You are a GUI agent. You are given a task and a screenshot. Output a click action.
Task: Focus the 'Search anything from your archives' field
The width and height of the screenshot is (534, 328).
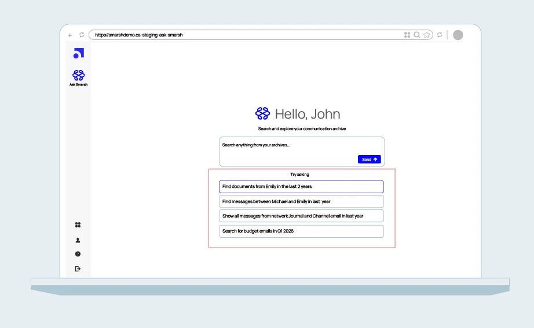click(302, 152)
